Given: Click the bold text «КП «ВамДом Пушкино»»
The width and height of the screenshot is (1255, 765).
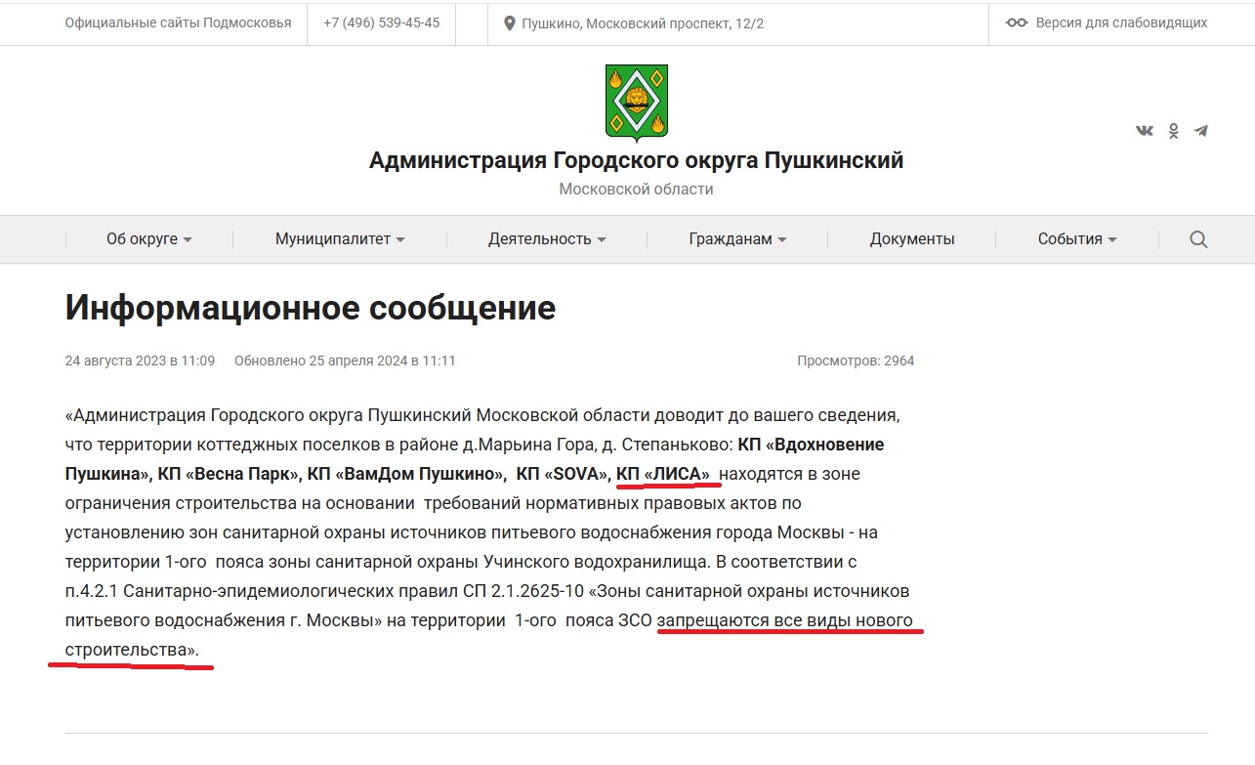Looking at the screenshot, I should tap(406, 474).
